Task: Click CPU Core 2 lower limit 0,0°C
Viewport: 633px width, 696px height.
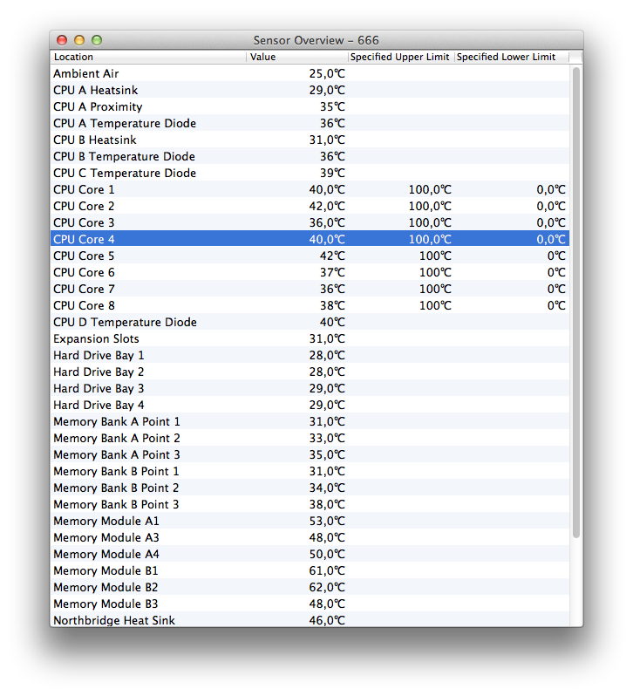Action: (551, 206)
